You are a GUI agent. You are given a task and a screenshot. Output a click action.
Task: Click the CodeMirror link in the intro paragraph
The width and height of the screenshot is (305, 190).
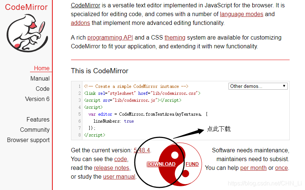[85, 5]
